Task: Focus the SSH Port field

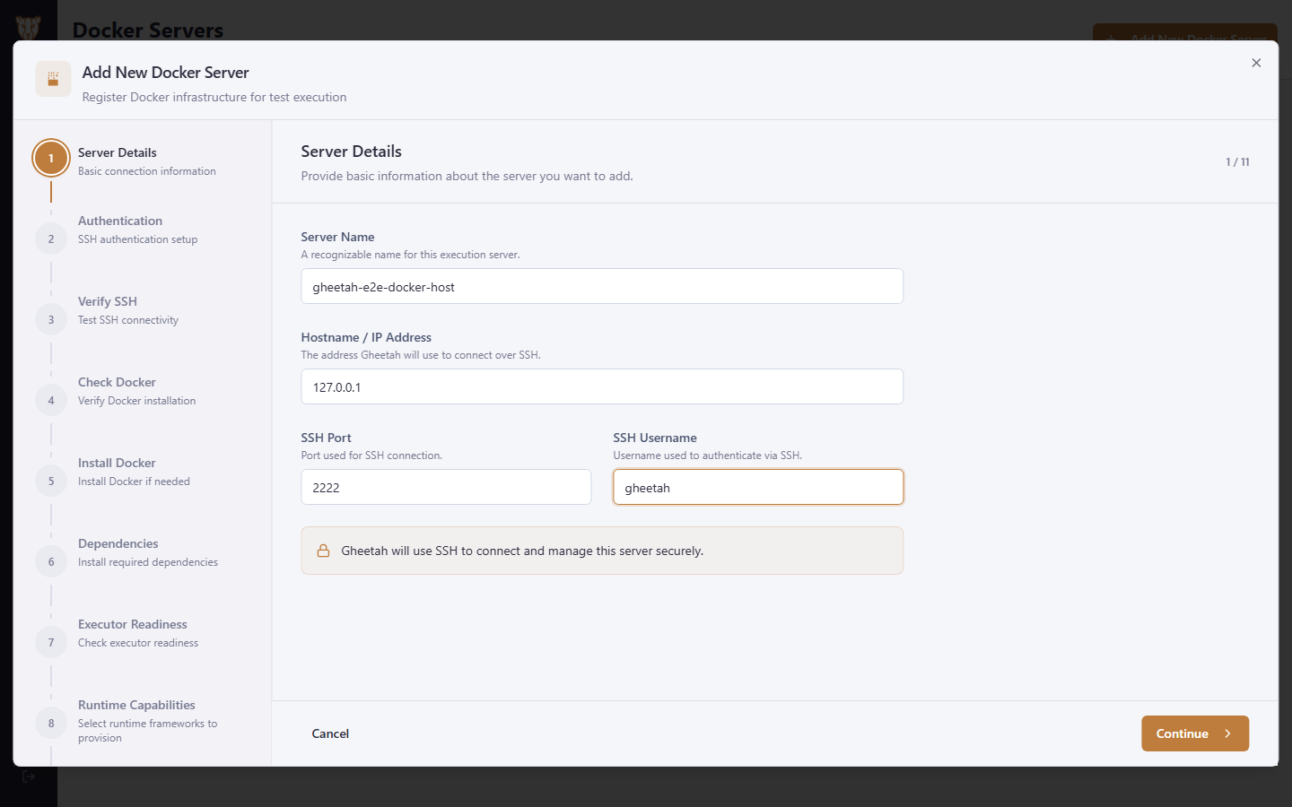Action: tap(446, 487)
